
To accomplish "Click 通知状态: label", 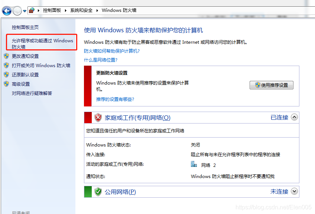I will click(95, 176).
